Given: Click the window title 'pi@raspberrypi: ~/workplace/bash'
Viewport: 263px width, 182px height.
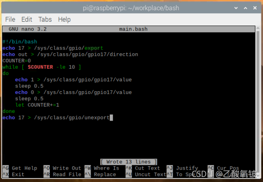Looking at the screenshot, I should tap(131, 8).
